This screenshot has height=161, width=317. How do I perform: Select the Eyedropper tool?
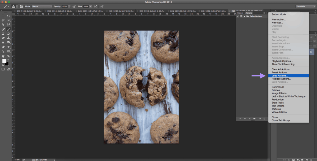tap(8, 24)
